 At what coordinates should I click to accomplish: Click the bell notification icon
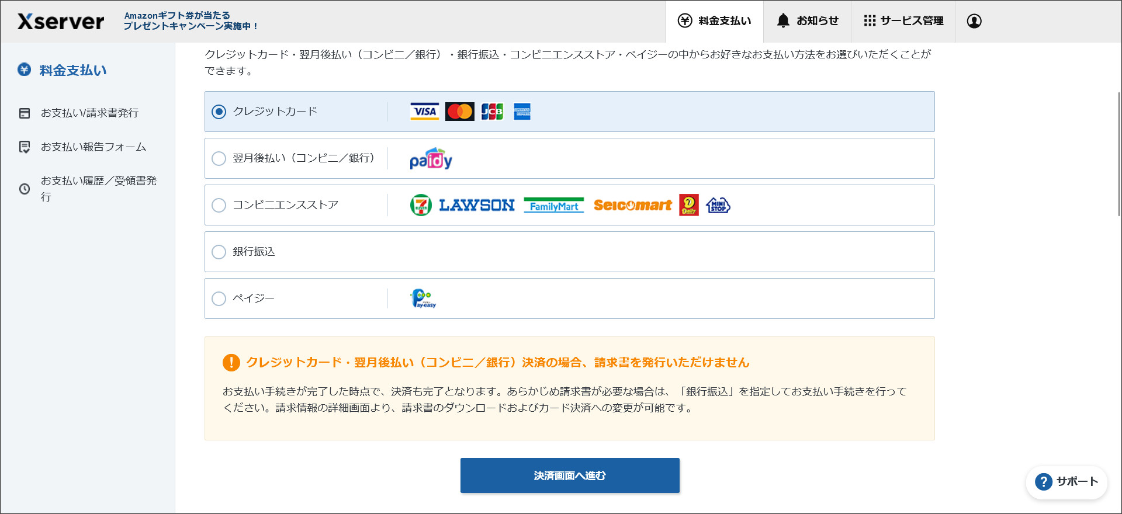pyautogui.click(x=783, y=21)
